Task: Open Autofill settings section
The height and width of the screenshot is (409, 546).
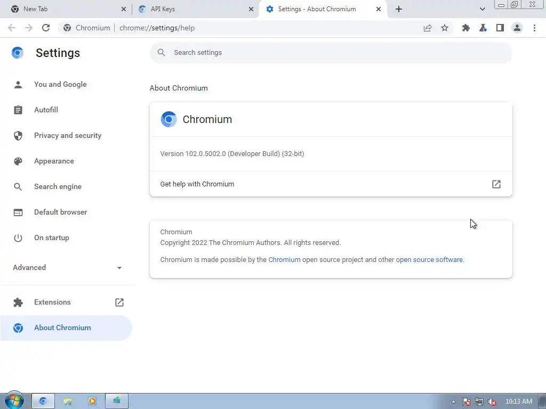Action: coord(66,110)
